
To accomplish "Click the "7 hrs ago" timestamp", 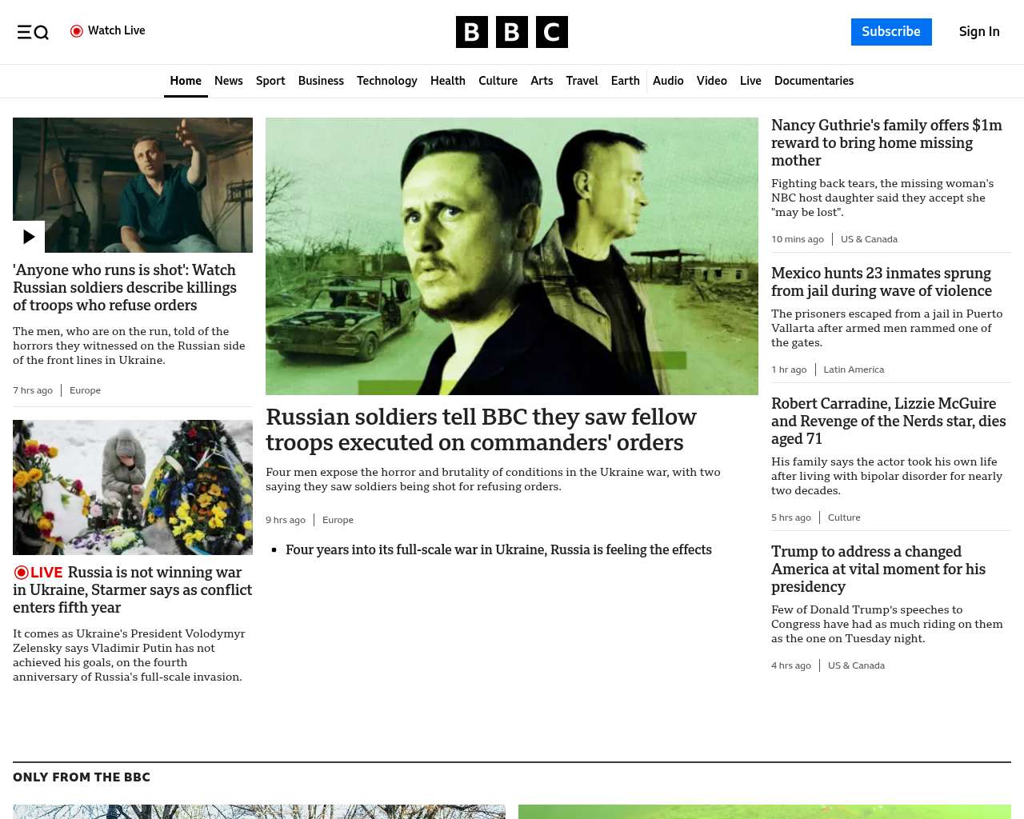I will (33, 390).
